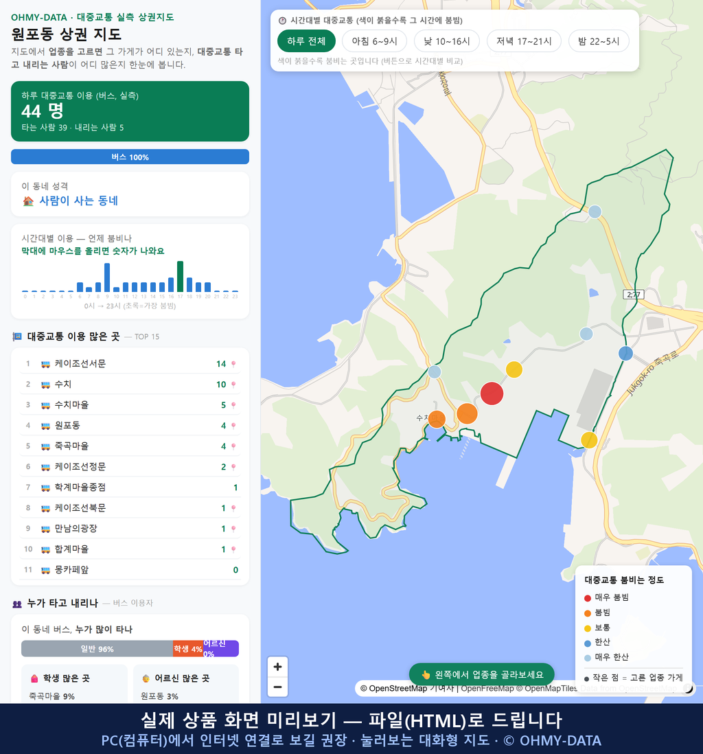Click the yellow stop marker by the harbor
Screen dimensions: 703x754
(x=589, y=440)
